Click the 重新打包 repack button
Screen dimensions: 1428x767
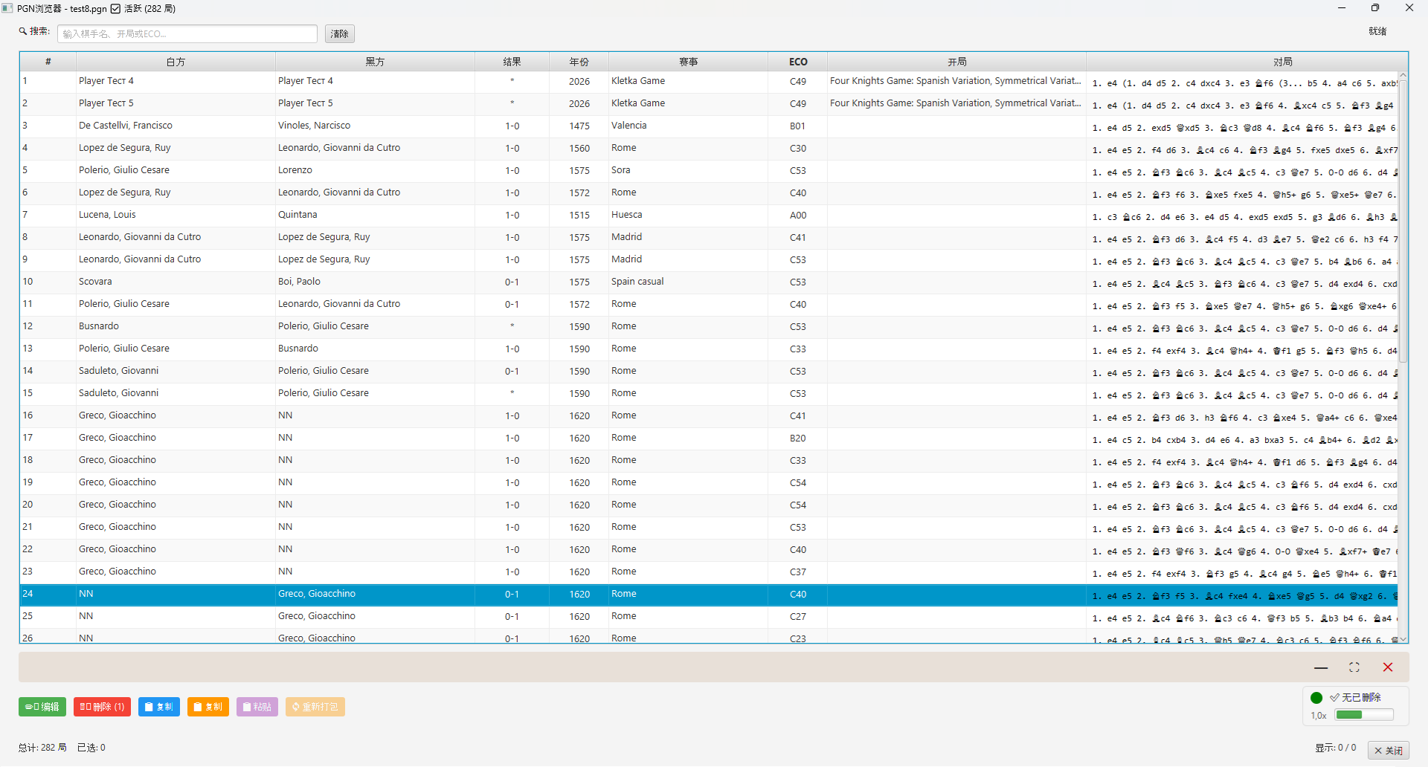(x=315, y=707)
